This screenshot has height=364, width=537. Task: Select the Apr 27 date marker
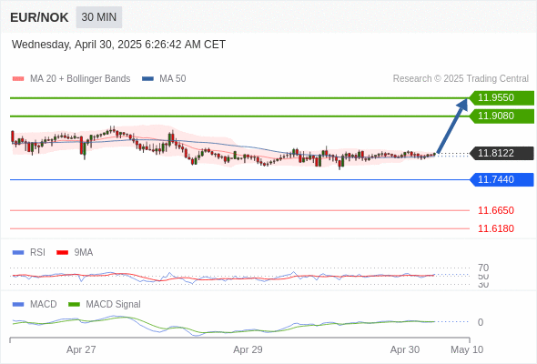[x=81, y=349]
